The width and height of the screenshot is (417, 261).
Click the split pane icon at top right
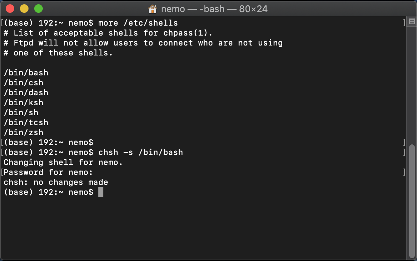coord(412,22)
